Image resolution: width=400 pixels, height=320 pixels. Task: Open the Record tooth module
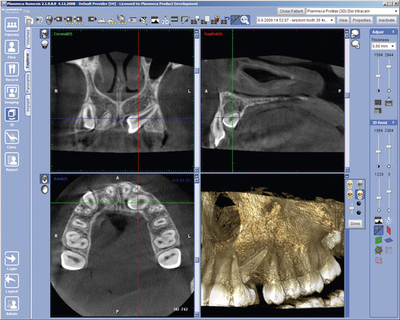(x=12, y=70)
